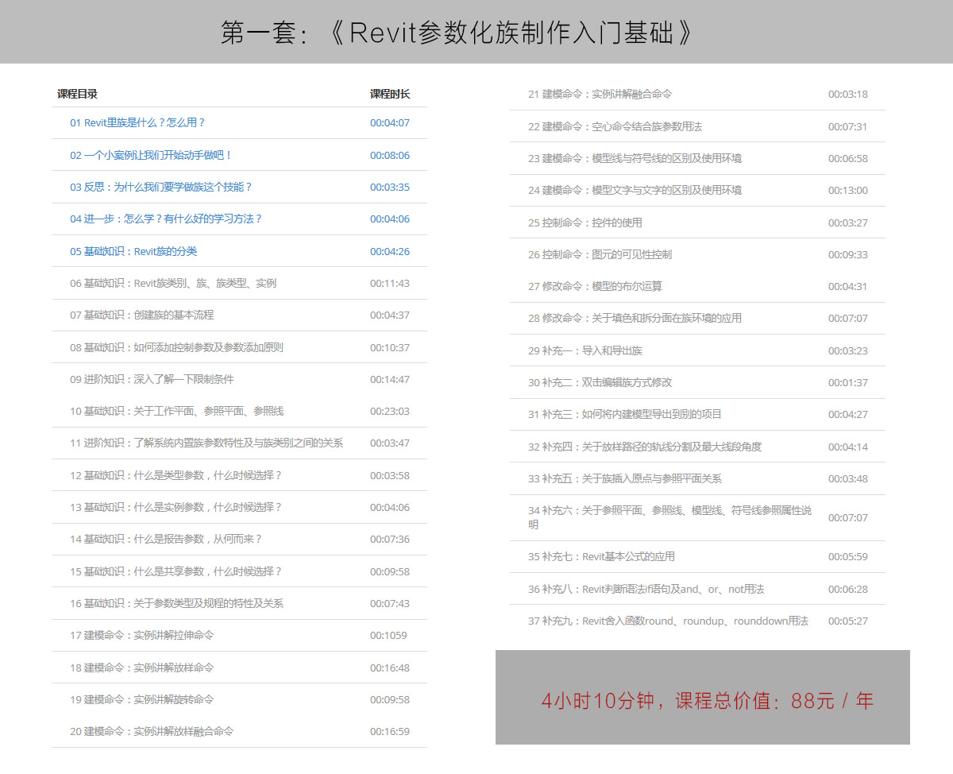
Task: Click duration 00:05:59 of lesson 35
Action: point(848,556)
